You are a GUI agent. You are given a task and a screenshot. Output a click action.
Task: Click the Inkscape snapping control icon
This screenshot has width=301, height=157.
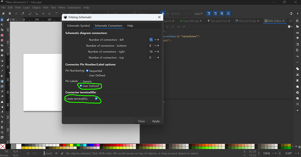click(291, 13)
